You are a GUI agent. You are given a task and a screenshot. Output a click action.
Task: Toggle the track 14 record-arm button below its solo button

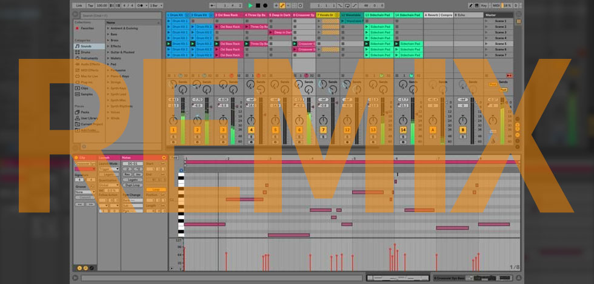point(403,142)
